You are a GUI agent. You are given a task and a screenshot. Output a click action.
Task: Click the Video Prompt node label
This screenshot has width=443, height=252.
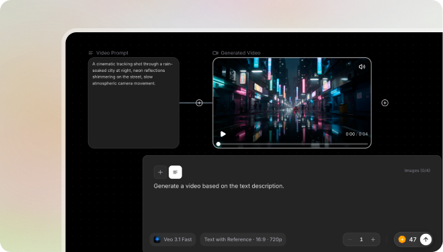[x=112, y=53]
